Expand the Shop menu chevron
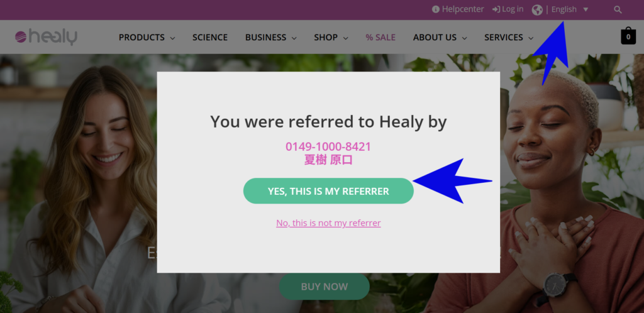The image size is (644, 313). point(345,38)
